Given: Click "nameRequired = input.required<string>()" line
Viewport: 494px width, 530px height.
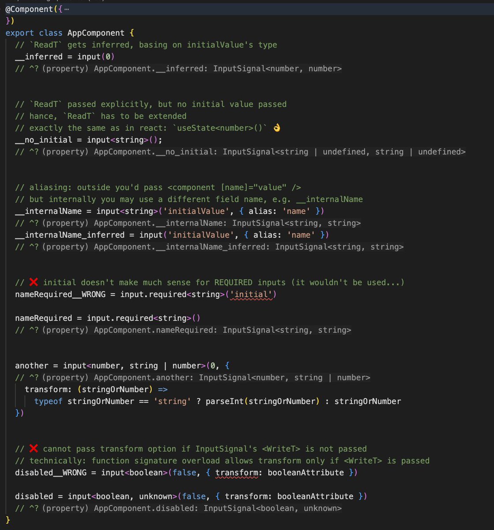Looking at the screenshot, I should point(108,318).
